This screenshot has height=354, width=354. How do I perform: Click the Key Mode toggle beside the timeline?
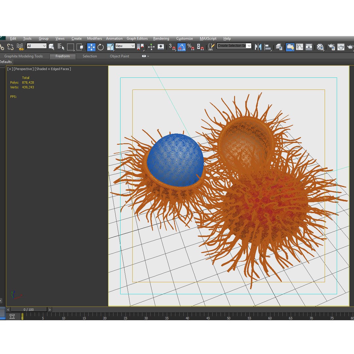(x=12, y=316)
